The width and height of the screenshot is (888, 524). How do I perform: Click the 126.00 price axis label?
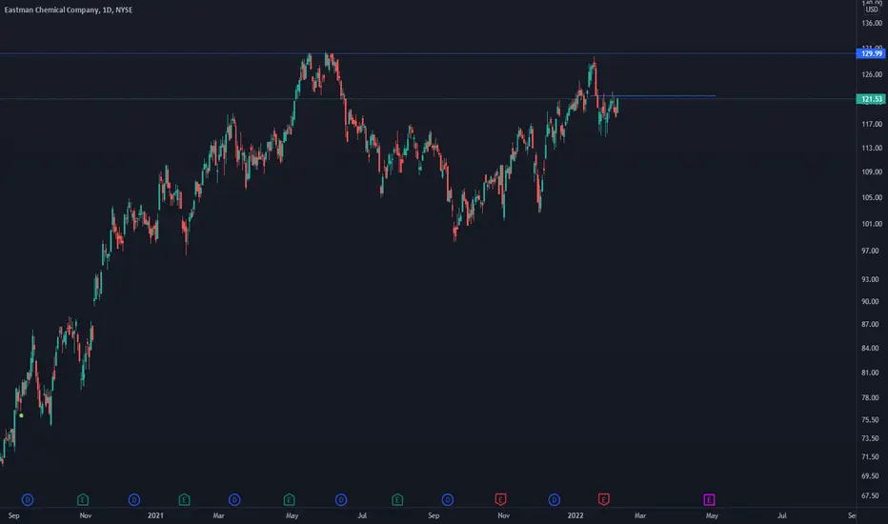tap(872, 74)
